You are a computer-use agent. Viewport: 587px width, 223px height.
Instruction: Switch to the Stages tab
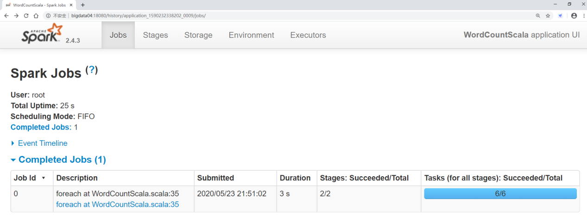click(x=155, y=35)
